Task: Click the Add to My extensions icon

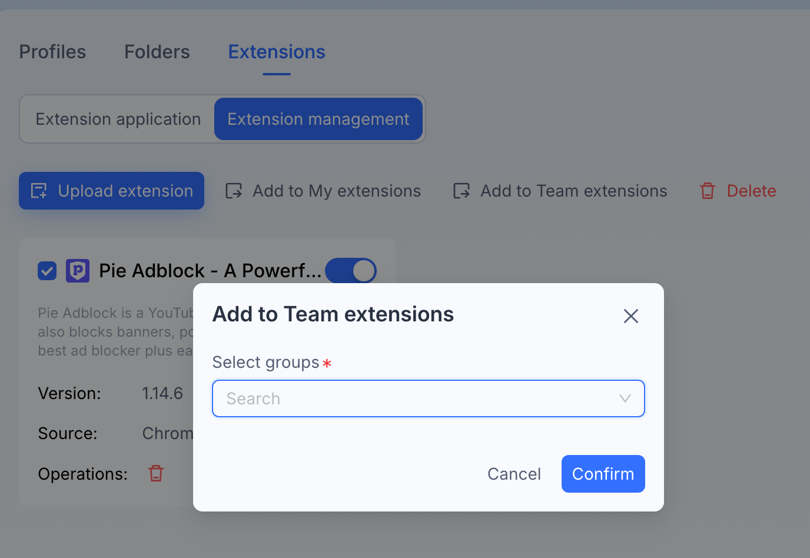Action: pyautogui.click(x=234, y=191)
